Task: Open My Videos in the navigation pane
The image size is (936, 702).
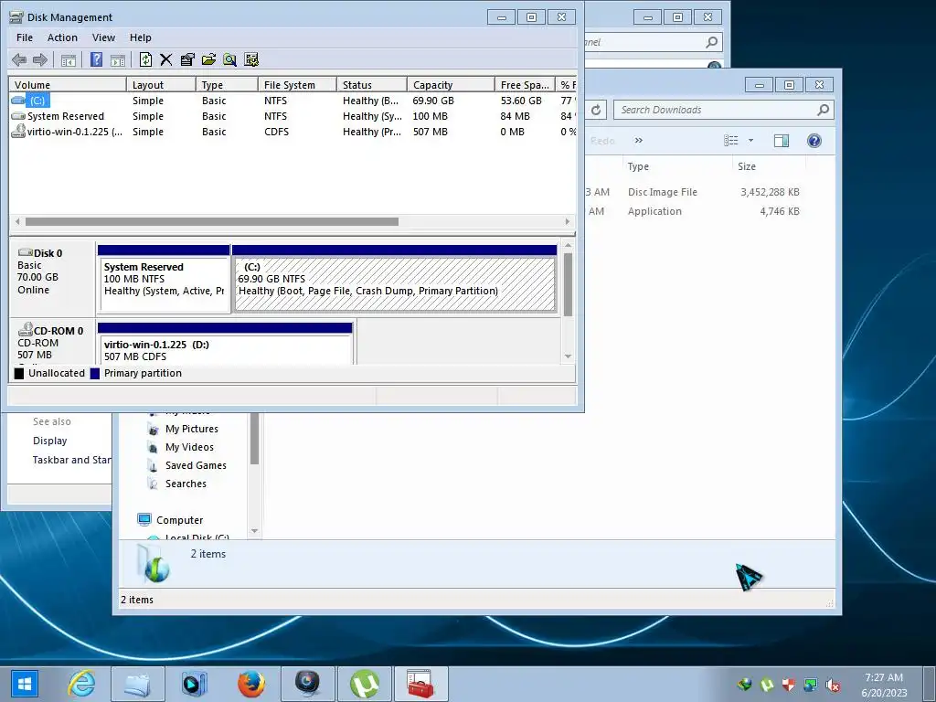Action: point(189,447)
